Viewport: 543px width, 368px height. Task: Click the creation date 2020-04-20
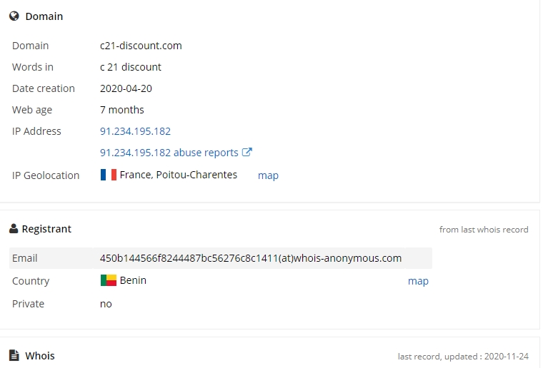126,88
